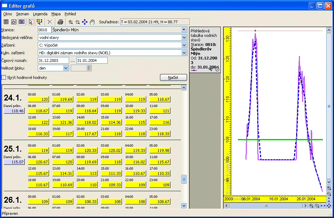Select the zoom in magnifier tool
This screenshot has height=218, width=334.
point(71,22)
